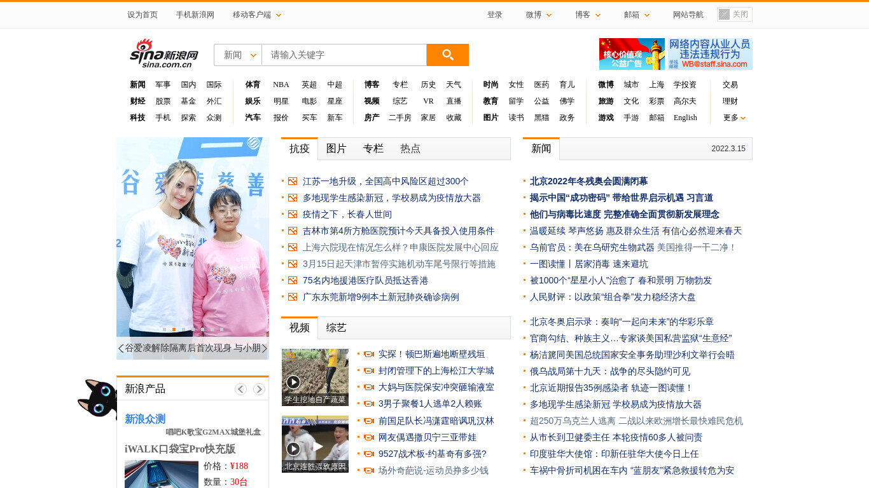Click image icon beside 吉林市第4所方舱医院

[293, 231]
